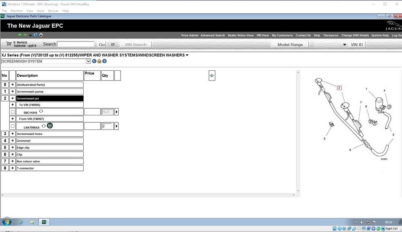
Task: Tick the checkbox for part DBC11819
Action: pos(12,112)
